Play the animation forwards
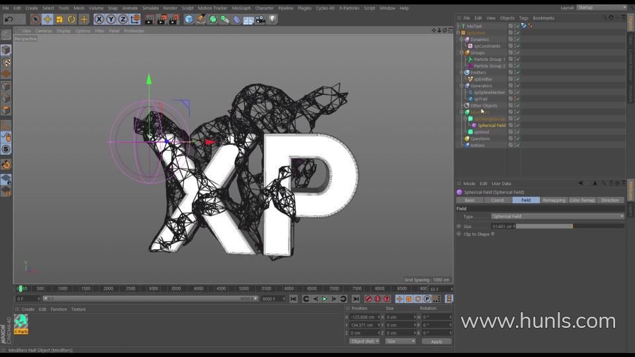 pyautogui.click(x=324, y=299)
